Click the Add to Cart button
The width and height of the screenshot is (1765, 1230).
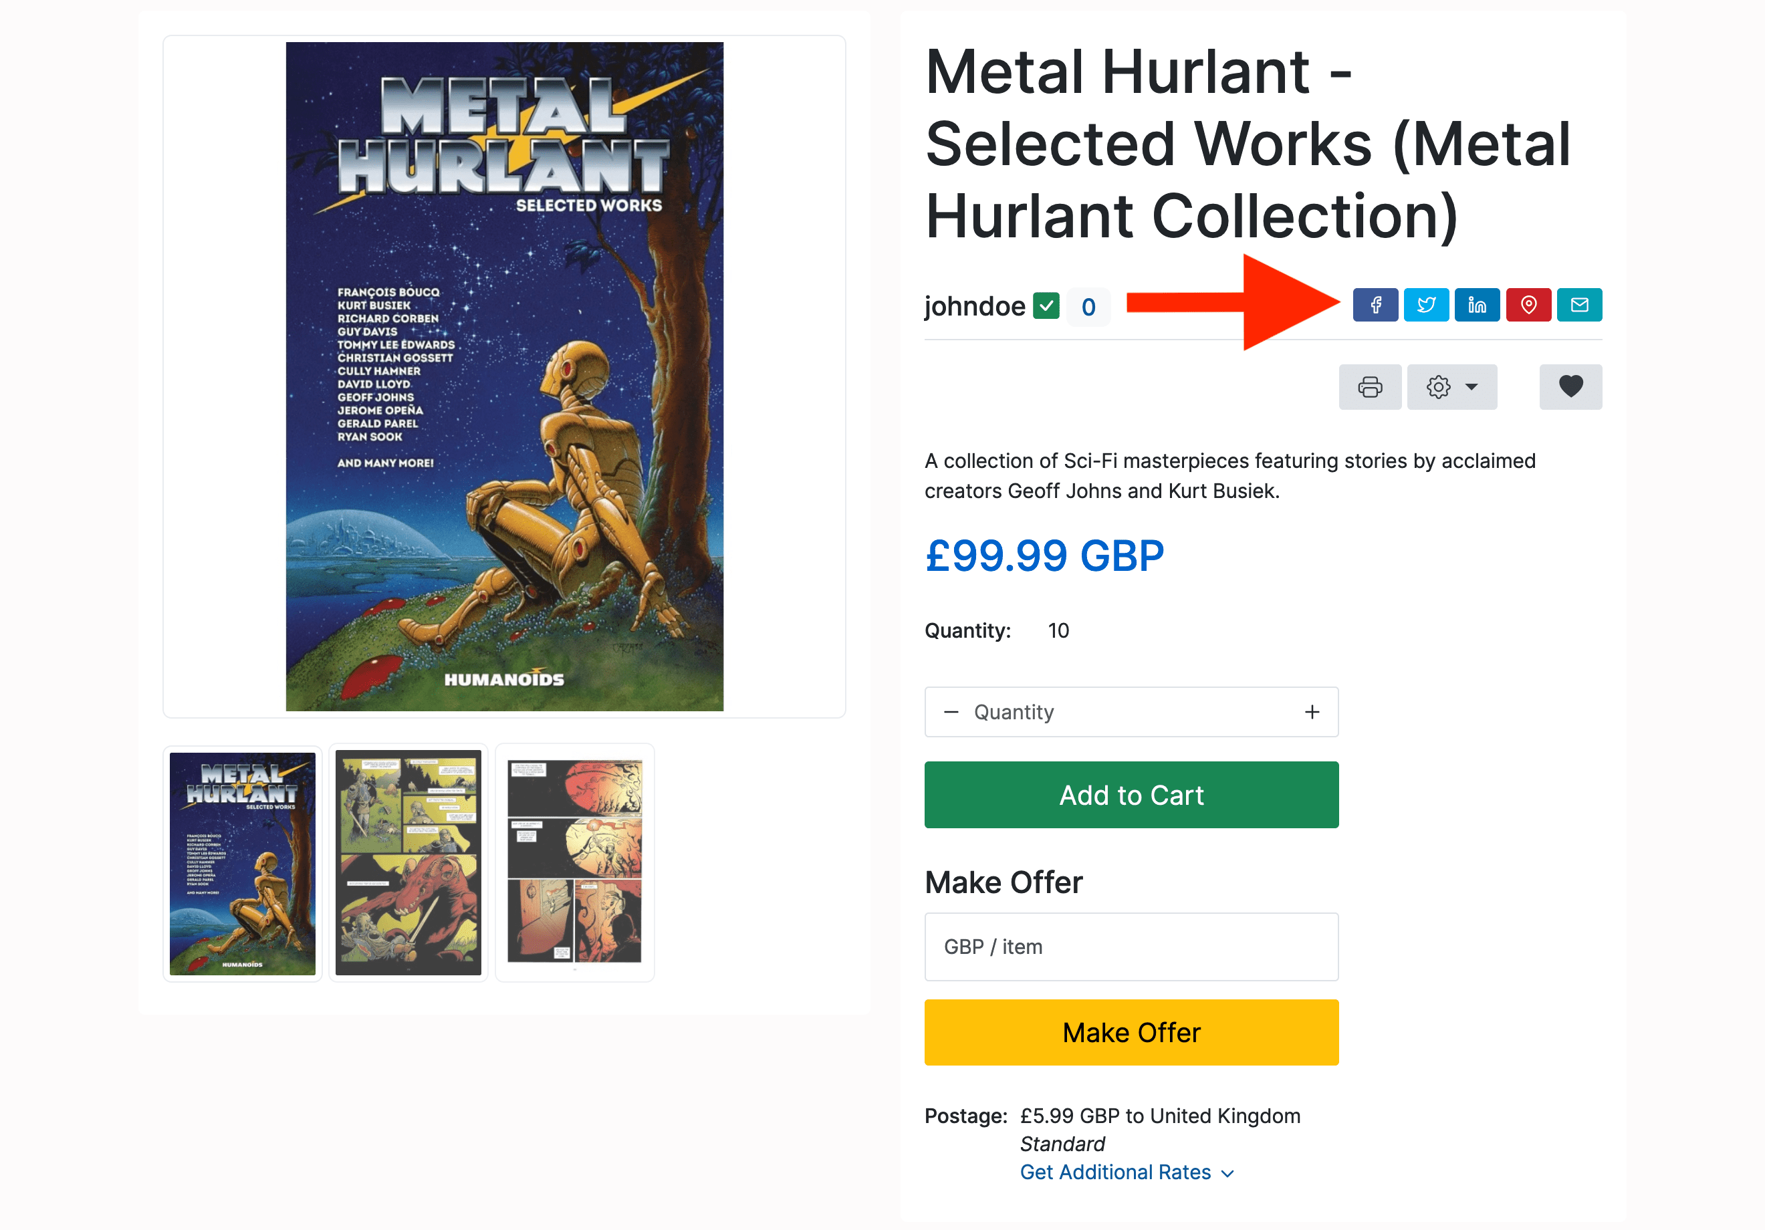pyautogui.click(x=1131, y=795)
